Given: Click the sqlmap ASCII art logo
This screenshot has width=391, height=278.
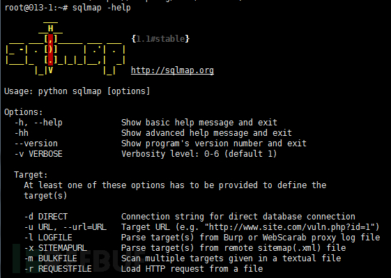Looking at the screenshot, I should tap(65, 49).
